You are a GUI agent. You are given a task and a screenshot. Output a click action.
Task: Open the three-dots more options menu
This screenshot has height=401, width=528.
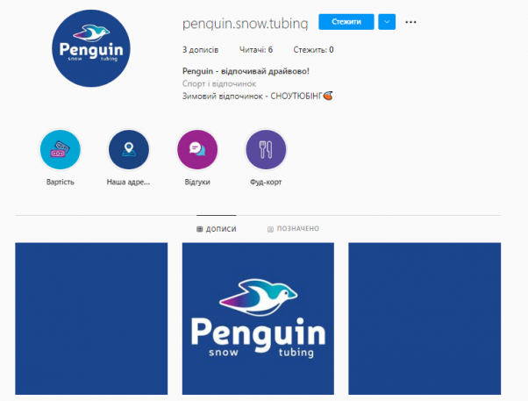[x=410, y=22]
